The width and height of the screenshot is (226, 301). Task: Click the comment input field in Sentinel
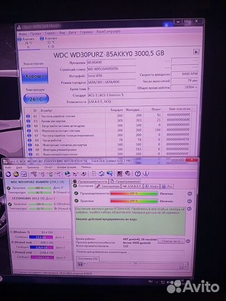coord(129,252)
